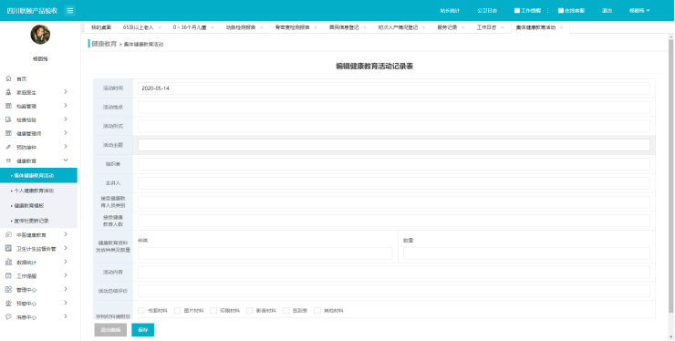
Task: Close the 服务记录 tab
Action: [463, 27]
